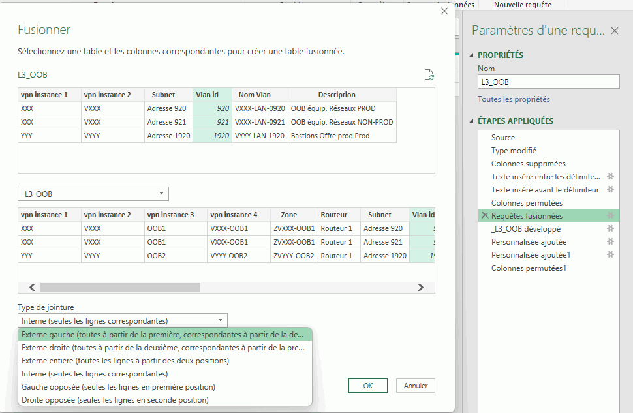Confirm the merge with OK
The height and width of the screenshot is (413, 633).
(368, 386)
